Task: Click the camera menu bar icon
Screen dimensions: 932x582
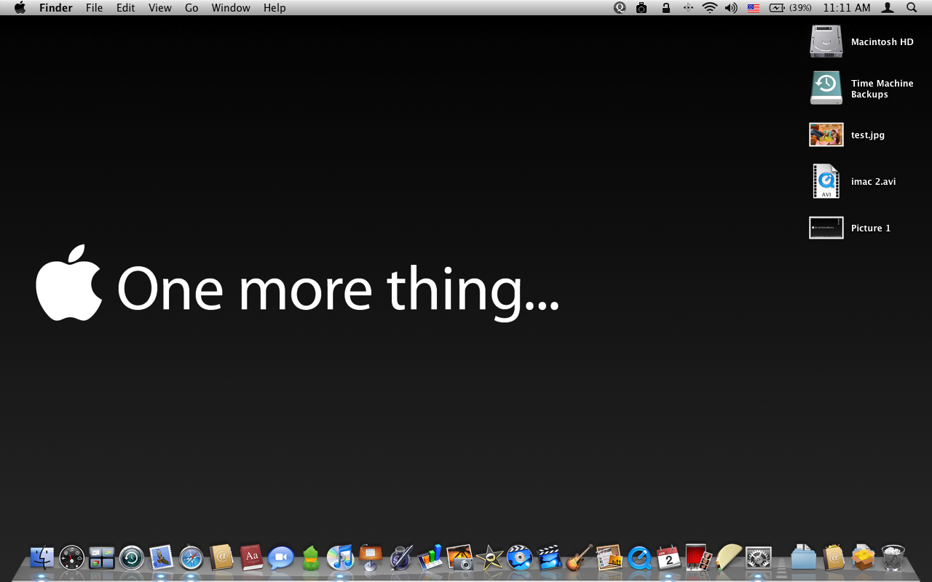Action: click(x=641, y=8)
